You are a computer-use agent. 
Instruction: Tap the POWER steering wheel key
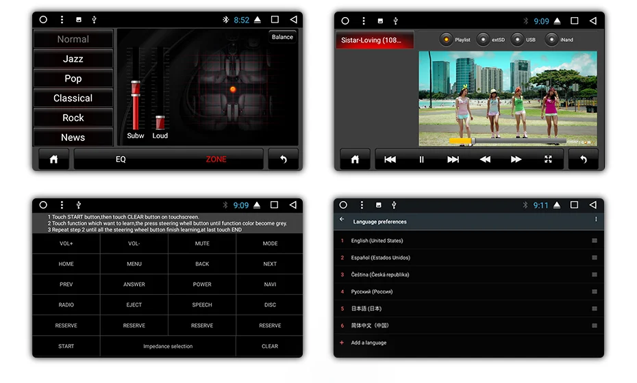coord(202,285)
